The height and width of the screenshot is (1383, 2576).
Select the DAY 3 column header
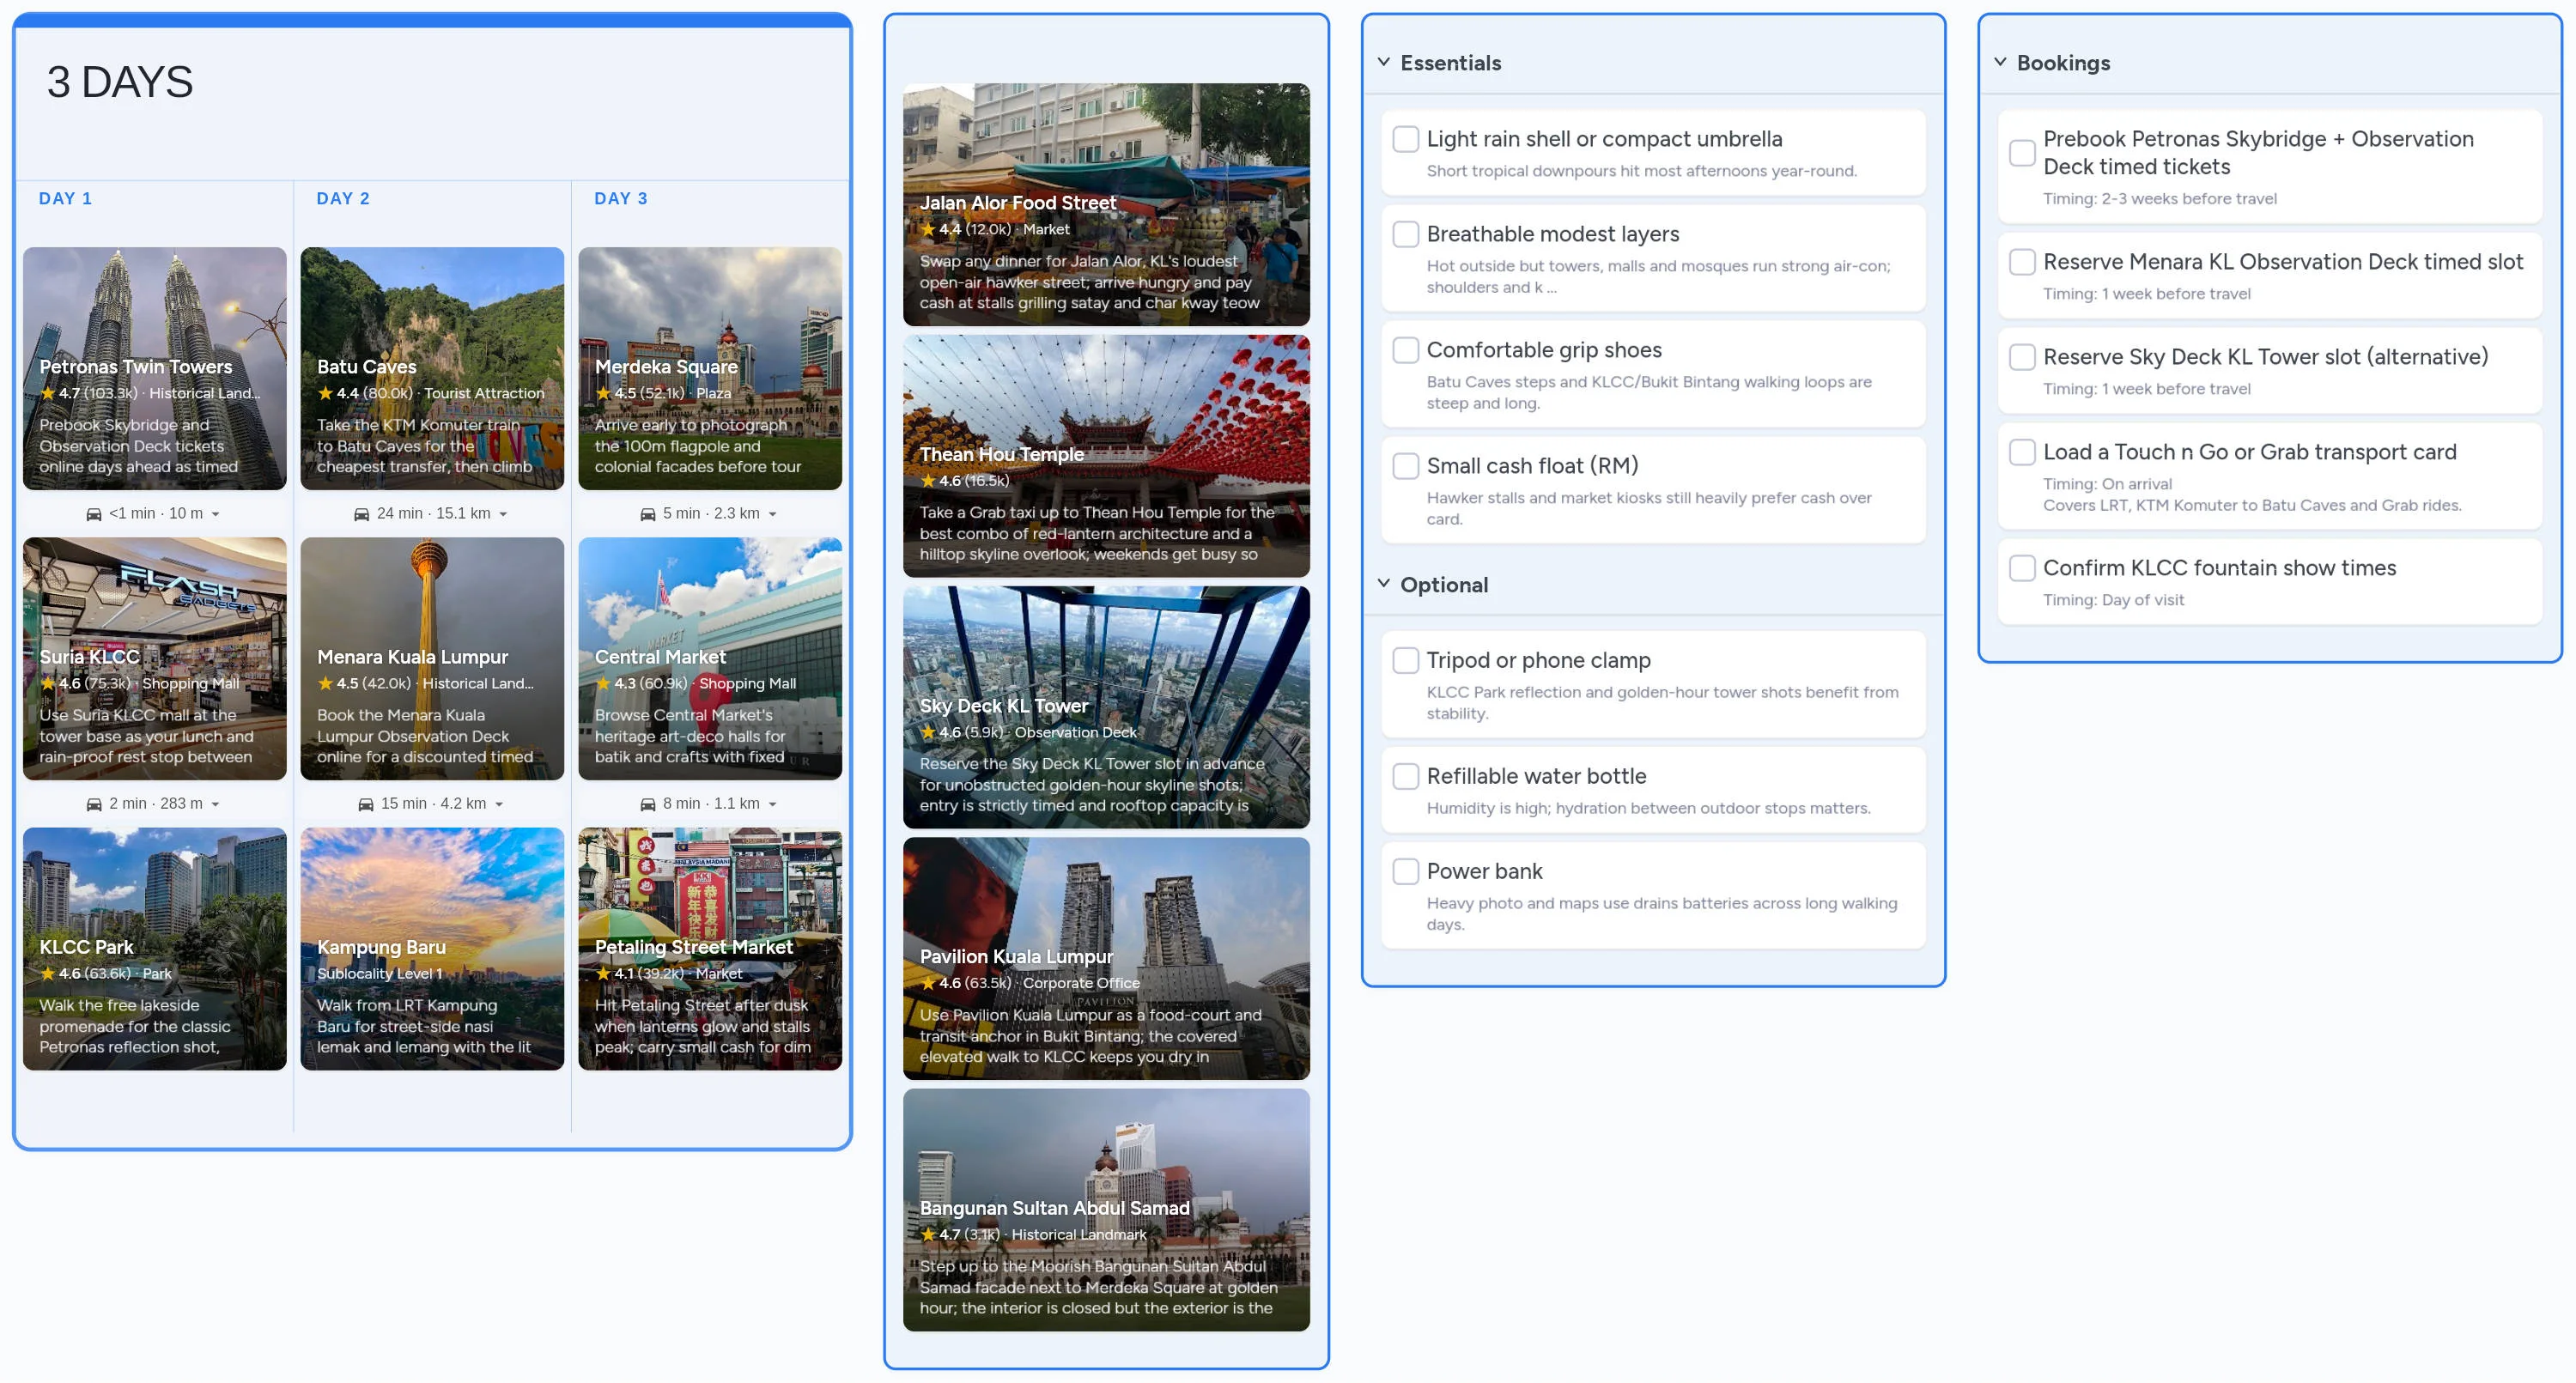[x=621, y=199]
